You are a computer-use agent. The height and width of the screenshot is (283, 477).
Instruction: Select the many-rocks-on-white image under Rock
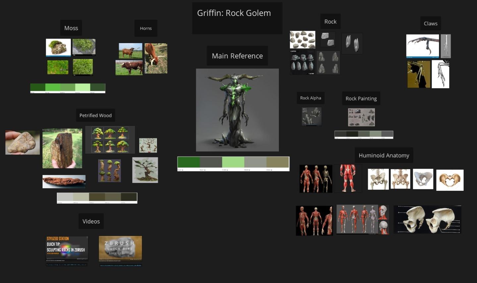pyautogui.click(x=302, y=40)
